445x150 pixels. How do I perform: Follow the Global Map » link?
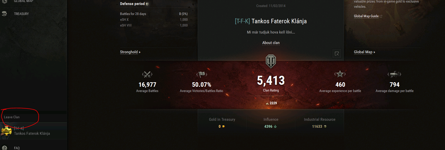[365, 52]
